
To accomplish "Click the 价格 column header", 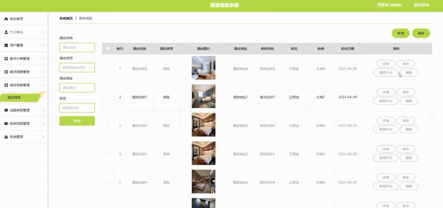I will [x=321, y=49].
